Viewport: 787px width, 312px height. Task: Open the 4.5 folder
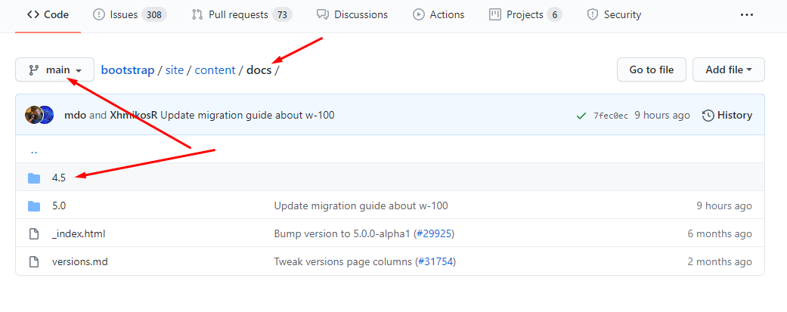[59, 178]
